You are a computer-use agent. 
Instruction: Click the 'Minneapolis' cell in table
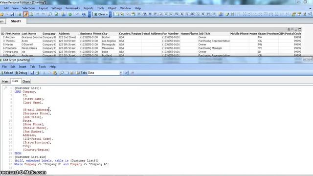[x=109, y=44]
